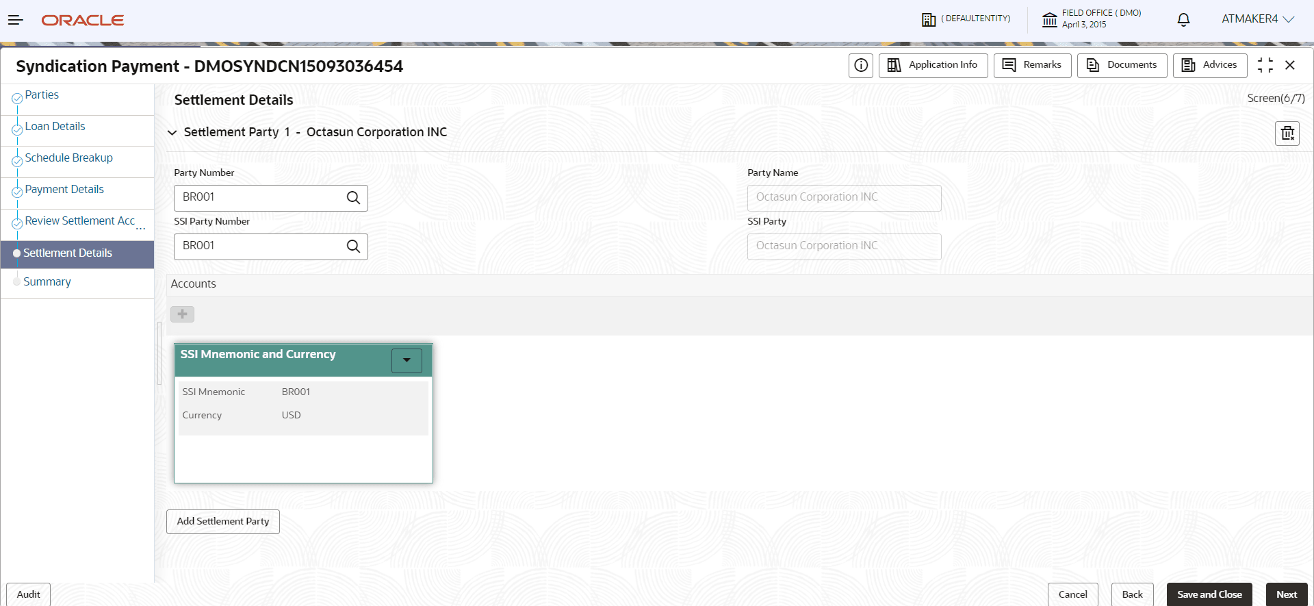This screenshot has width=1314, height=606.
Task: Open the Remarks panel
Action: coord(1032,65)
